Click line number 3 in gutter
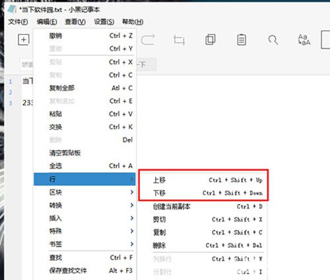The width and height of the screenshot is (330, 280). click(11, 103)
